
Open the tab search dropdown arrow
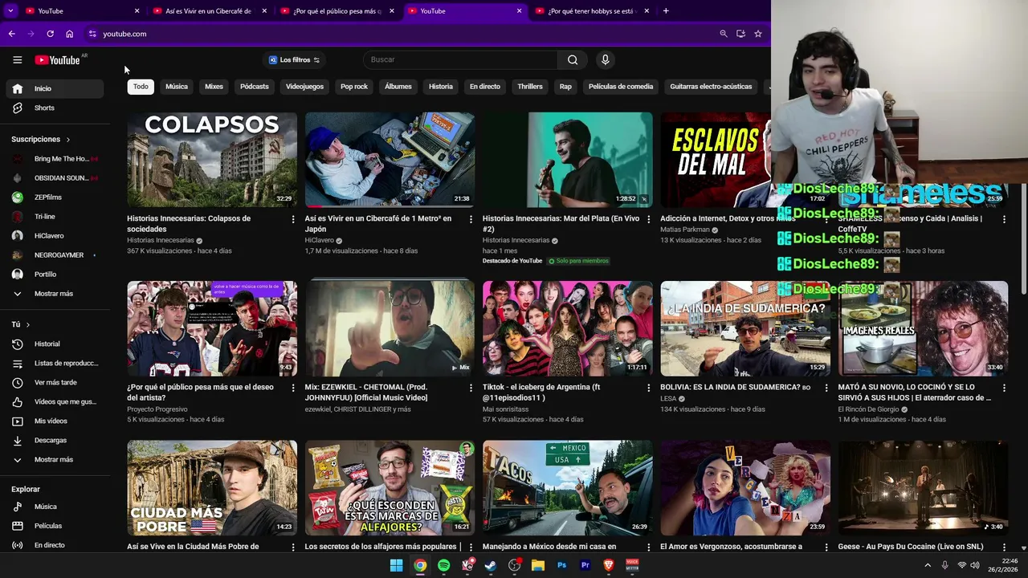(10, 10)
